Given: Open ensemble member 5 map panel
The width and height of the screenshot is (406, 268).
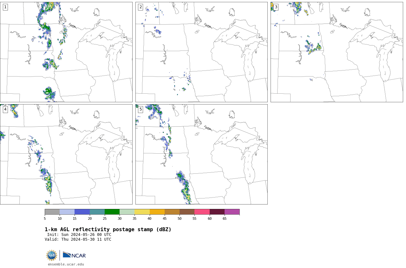Looking at the screenshot, I should [x=201, y=154].
